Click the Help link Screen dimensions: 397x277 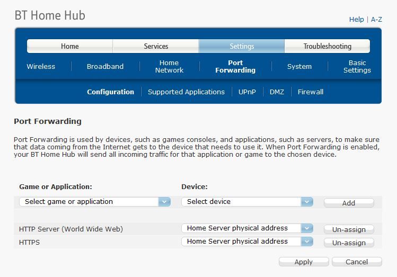pyautogui.click(x=356, y=20)
